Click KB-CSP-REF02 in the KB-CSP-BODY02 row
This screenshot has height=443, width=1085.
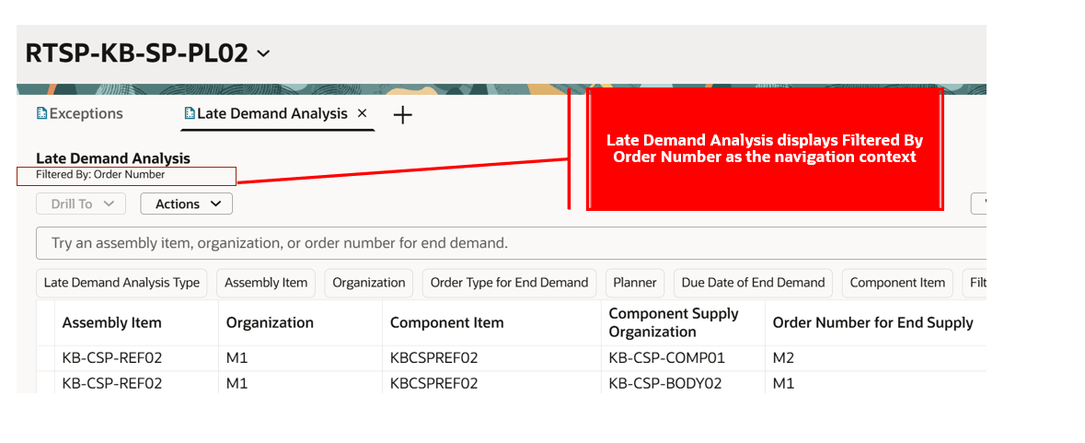pos(112,383)
